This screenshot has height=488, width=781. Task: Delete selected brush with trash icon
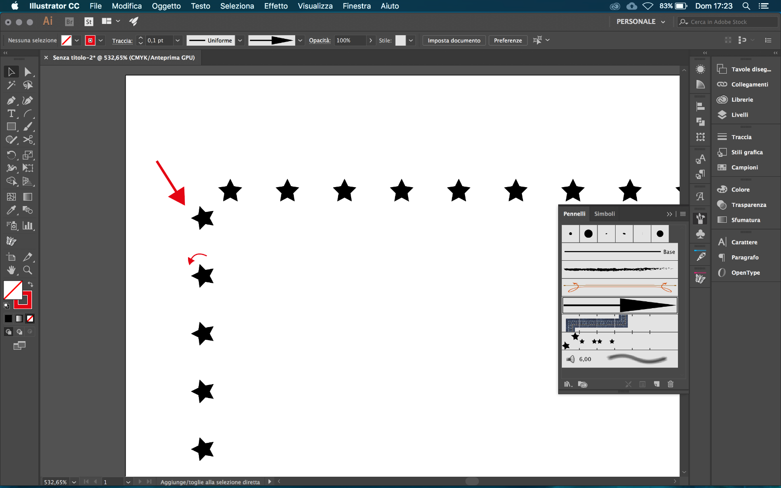tap(671, 384)
